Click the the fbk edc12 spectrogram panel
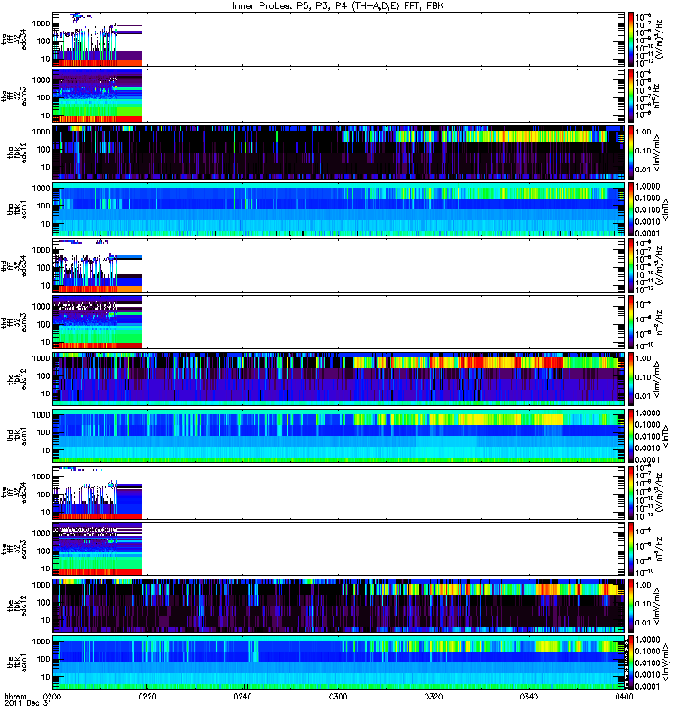 point(338,606)
